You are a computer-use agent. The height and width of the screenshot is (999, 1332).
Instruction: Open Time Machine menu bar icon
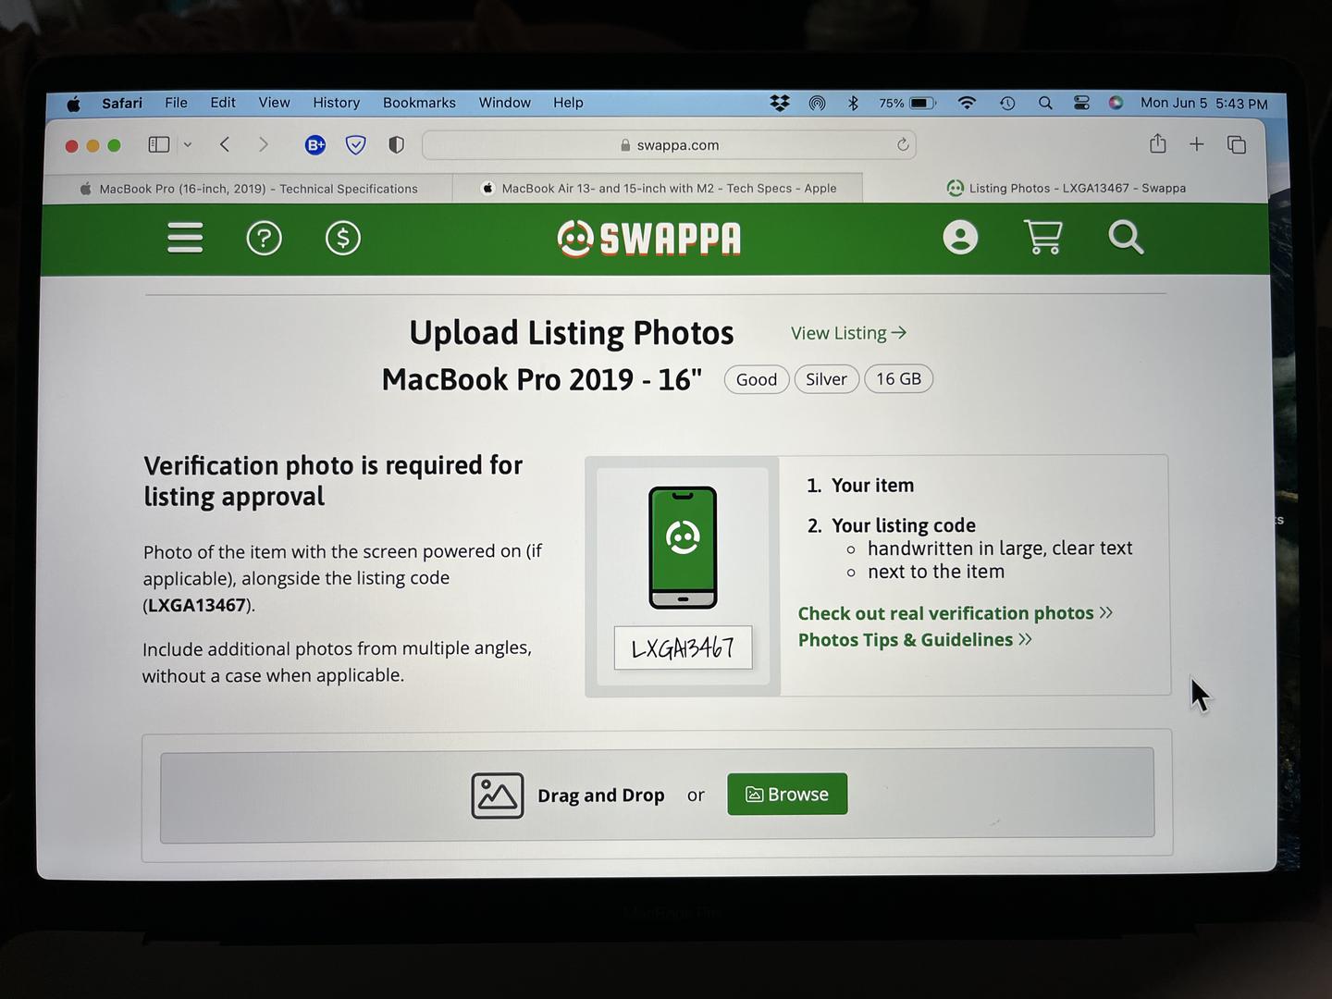coord(1007,104)
